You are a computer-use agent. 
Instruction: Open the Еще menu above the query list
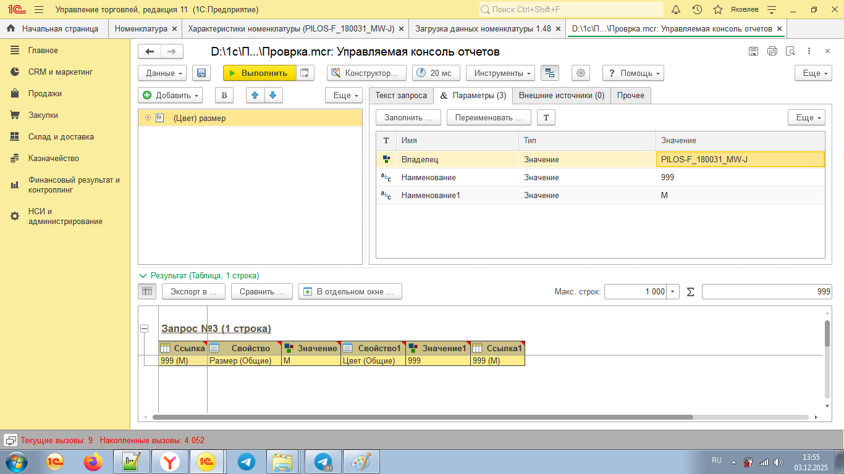344,95
